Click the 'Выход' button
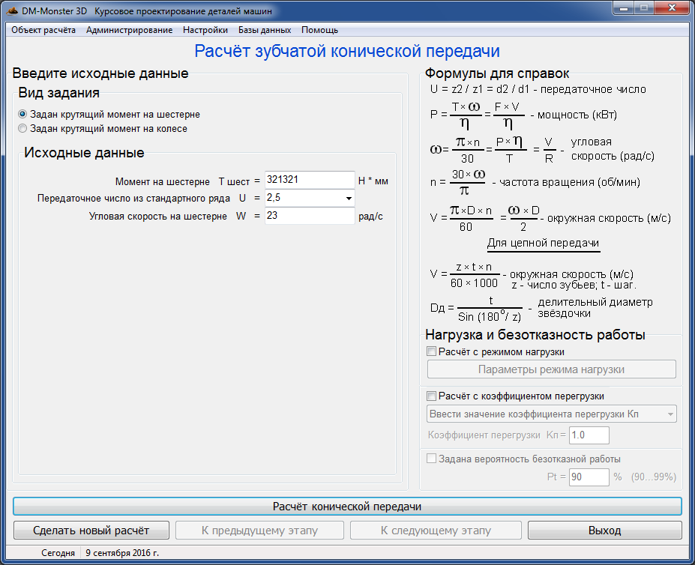The width and height of the screenshot is (695, 565). pyautogui.click(x=604, y=531)
